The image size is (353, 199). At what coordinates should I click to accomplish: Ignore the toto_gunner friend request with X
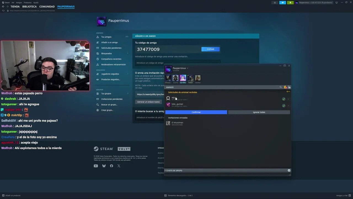coord(288,106)
